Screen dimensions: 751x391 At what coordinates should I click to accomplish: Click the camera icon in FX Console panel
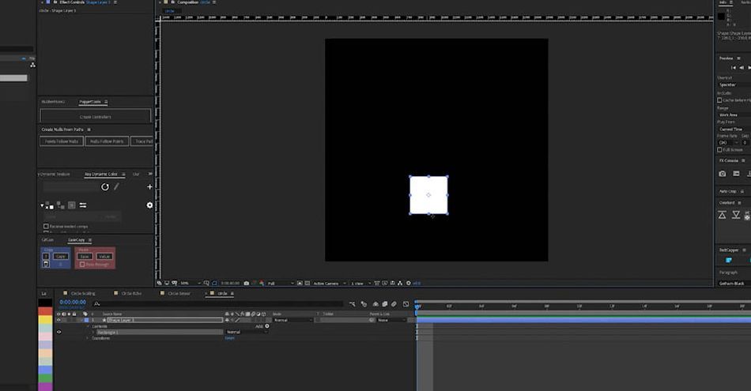tap(723, 174)
